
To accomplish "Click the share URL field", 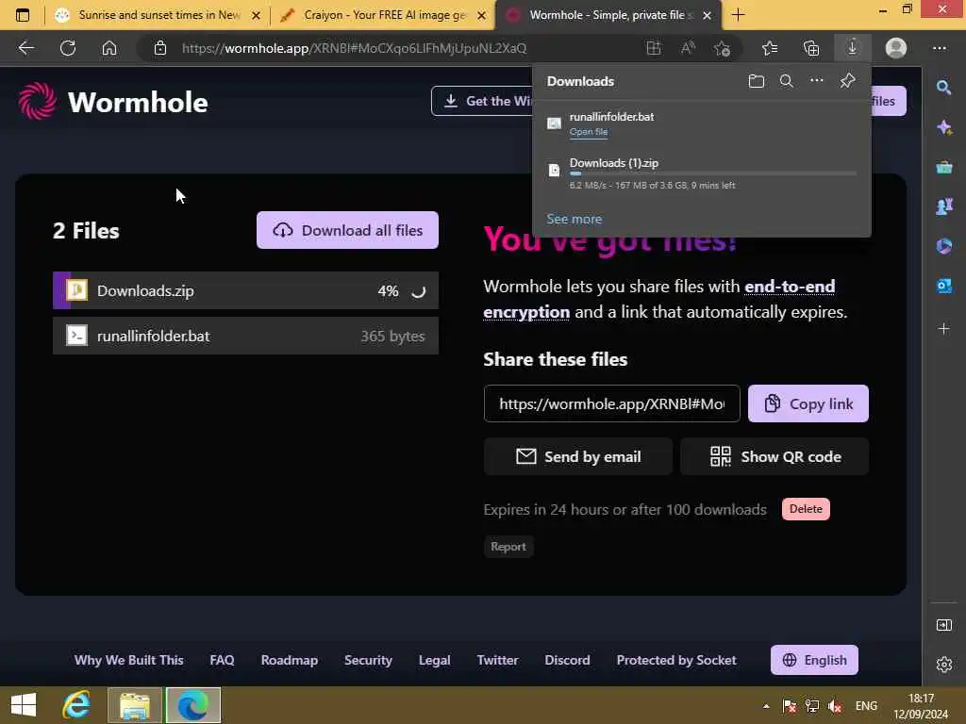I will click(x=611, y=403).
